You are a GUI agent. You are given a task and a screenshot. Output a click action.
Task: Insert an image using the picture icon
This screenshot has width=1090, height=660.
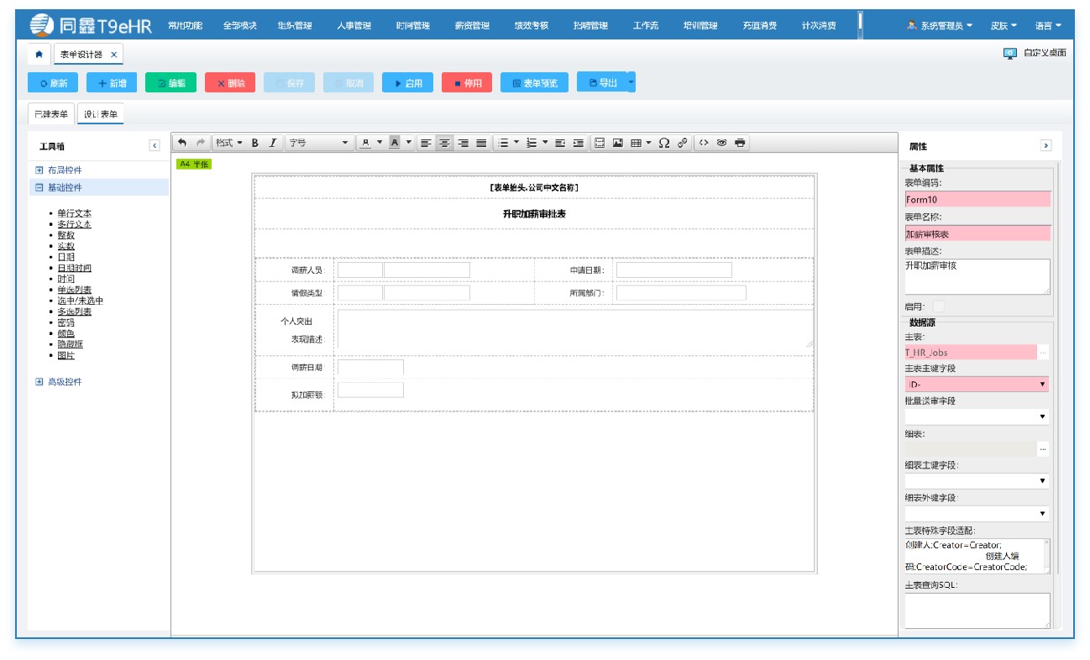coord(617,143)
